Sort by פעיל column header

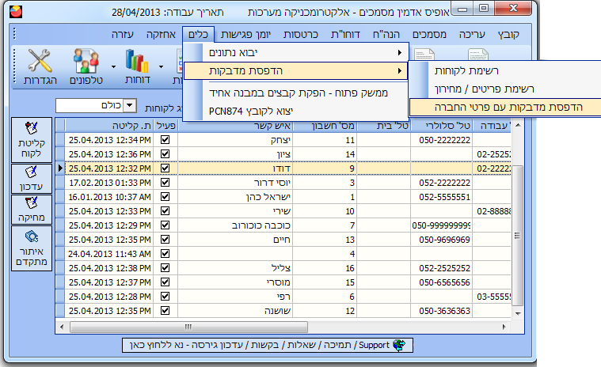pos(165,126)
